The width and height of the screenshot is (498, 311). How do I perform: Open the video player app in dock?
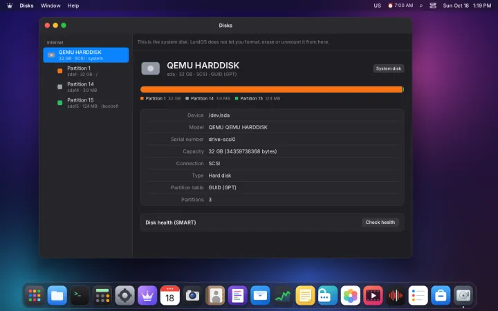pos(373,296)
